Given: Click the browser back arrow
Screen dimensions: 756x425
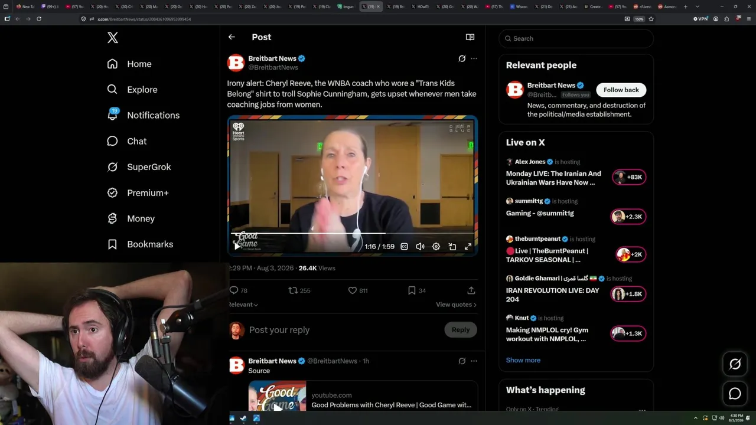Looking at the screenshot, I should [x=18, y=19].
